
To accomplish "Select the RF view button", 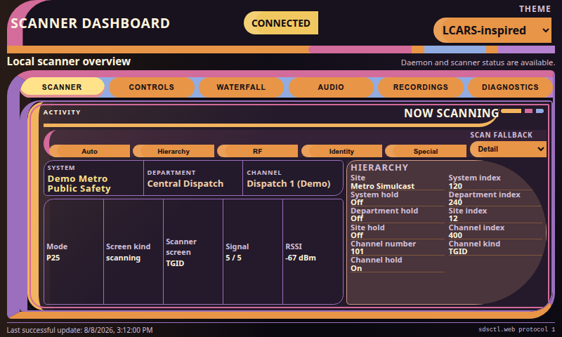I will coord(257,151).
